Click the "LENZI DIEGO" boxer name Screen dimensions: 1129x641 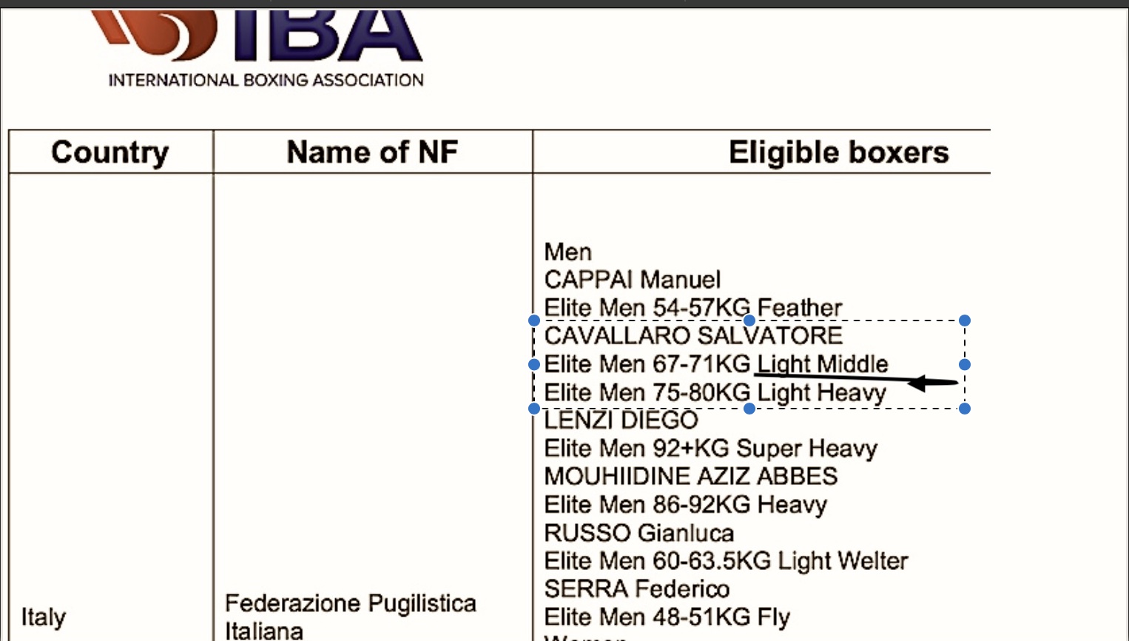pyautogui.click(x=621, y=420)
